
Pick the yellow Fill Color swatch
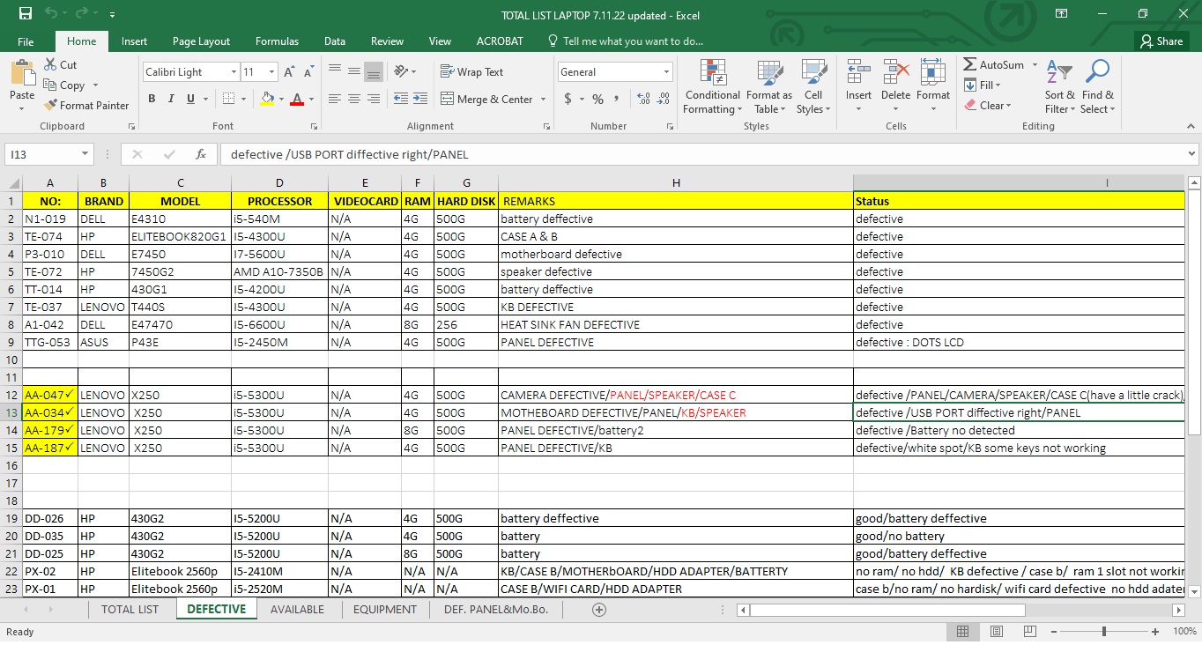[x=267, y=99]
